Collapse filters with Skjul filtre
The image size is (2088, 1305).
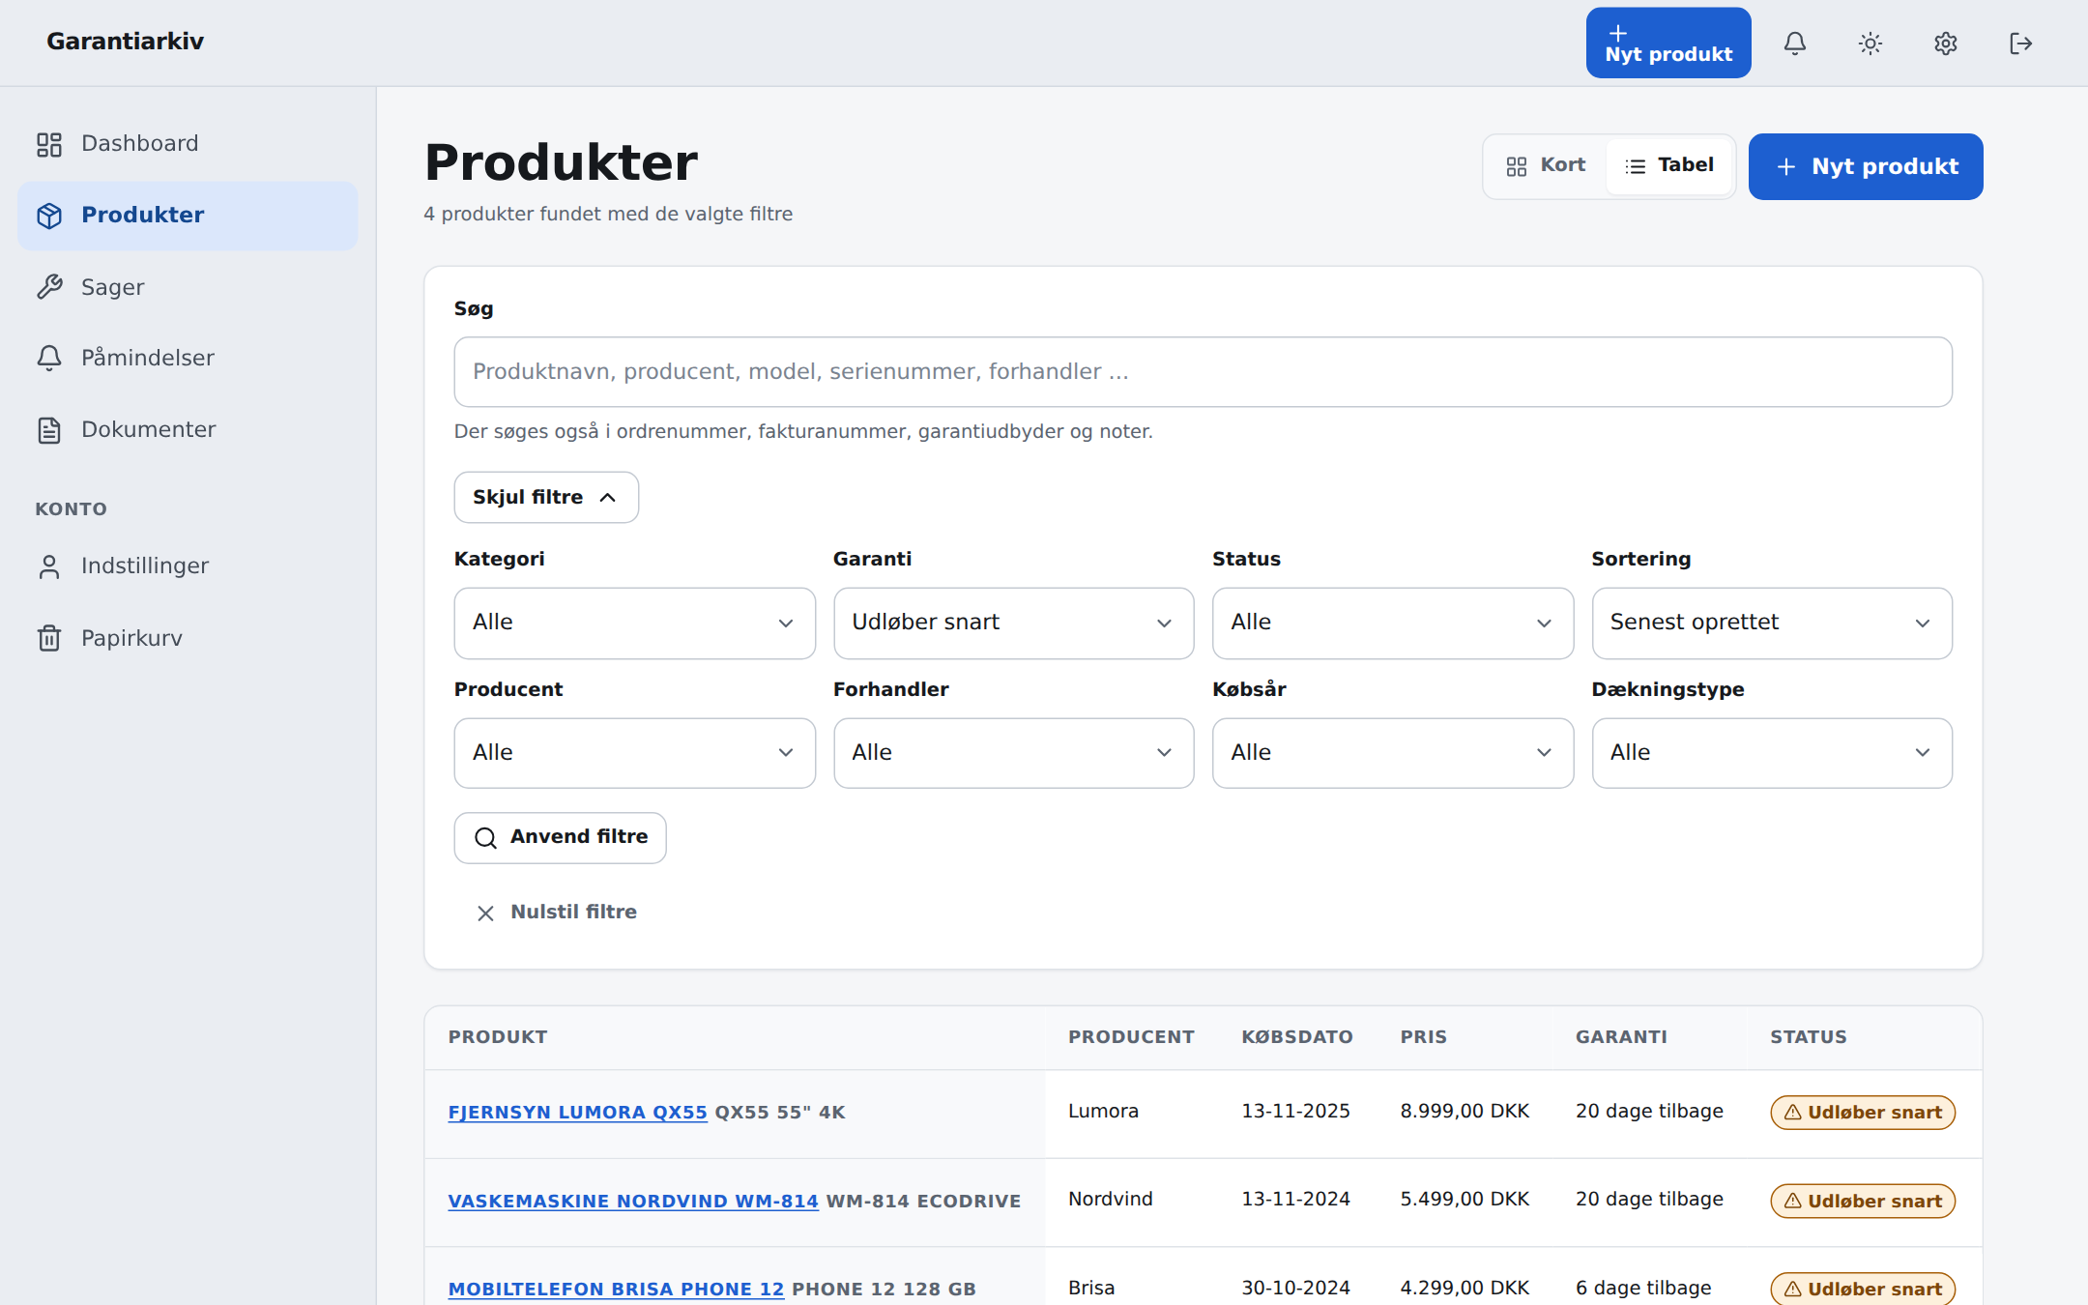pos(546,498)
